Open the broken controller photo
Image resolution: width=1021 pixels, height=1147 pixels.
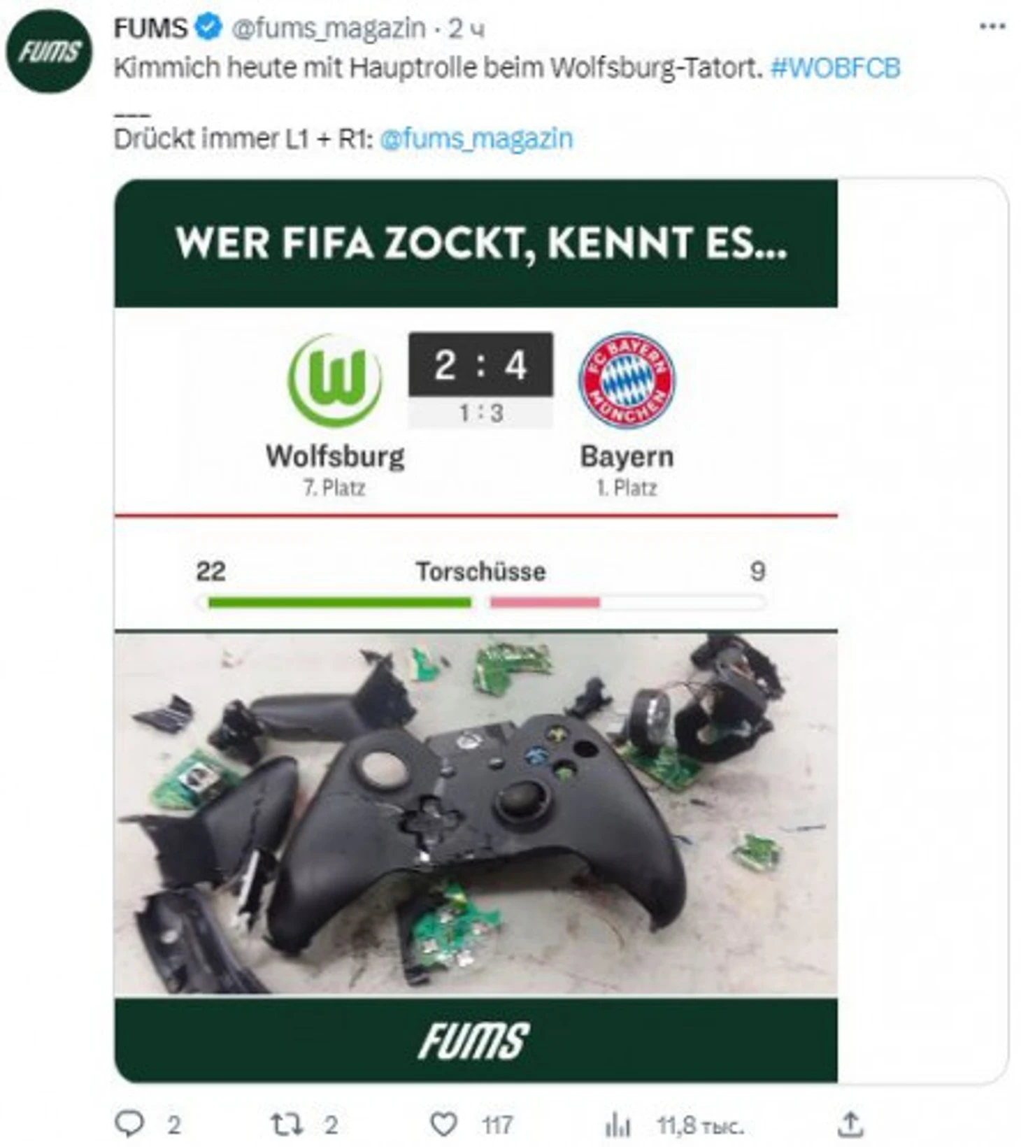(476, 813)
